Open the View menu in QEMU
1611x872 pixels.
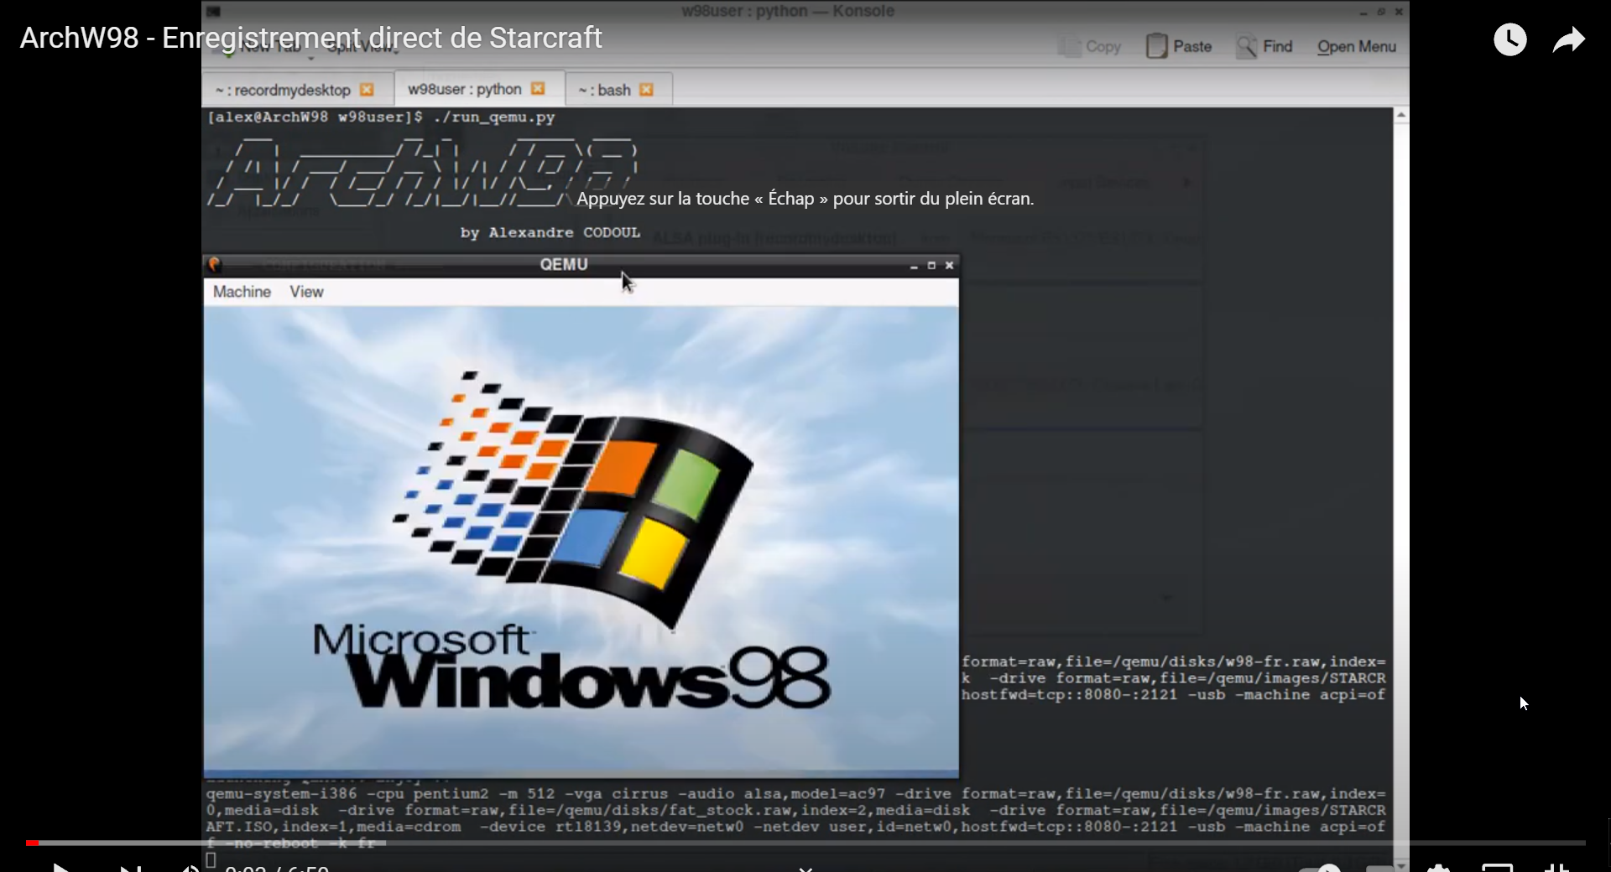pos(306,292)
